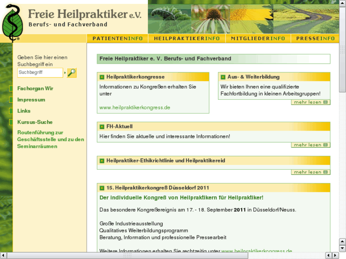The width and height of the screenshot is (346, 259).
Task: Open Kursus-Suche in the sidebar
Action: (x=35, y=122)
